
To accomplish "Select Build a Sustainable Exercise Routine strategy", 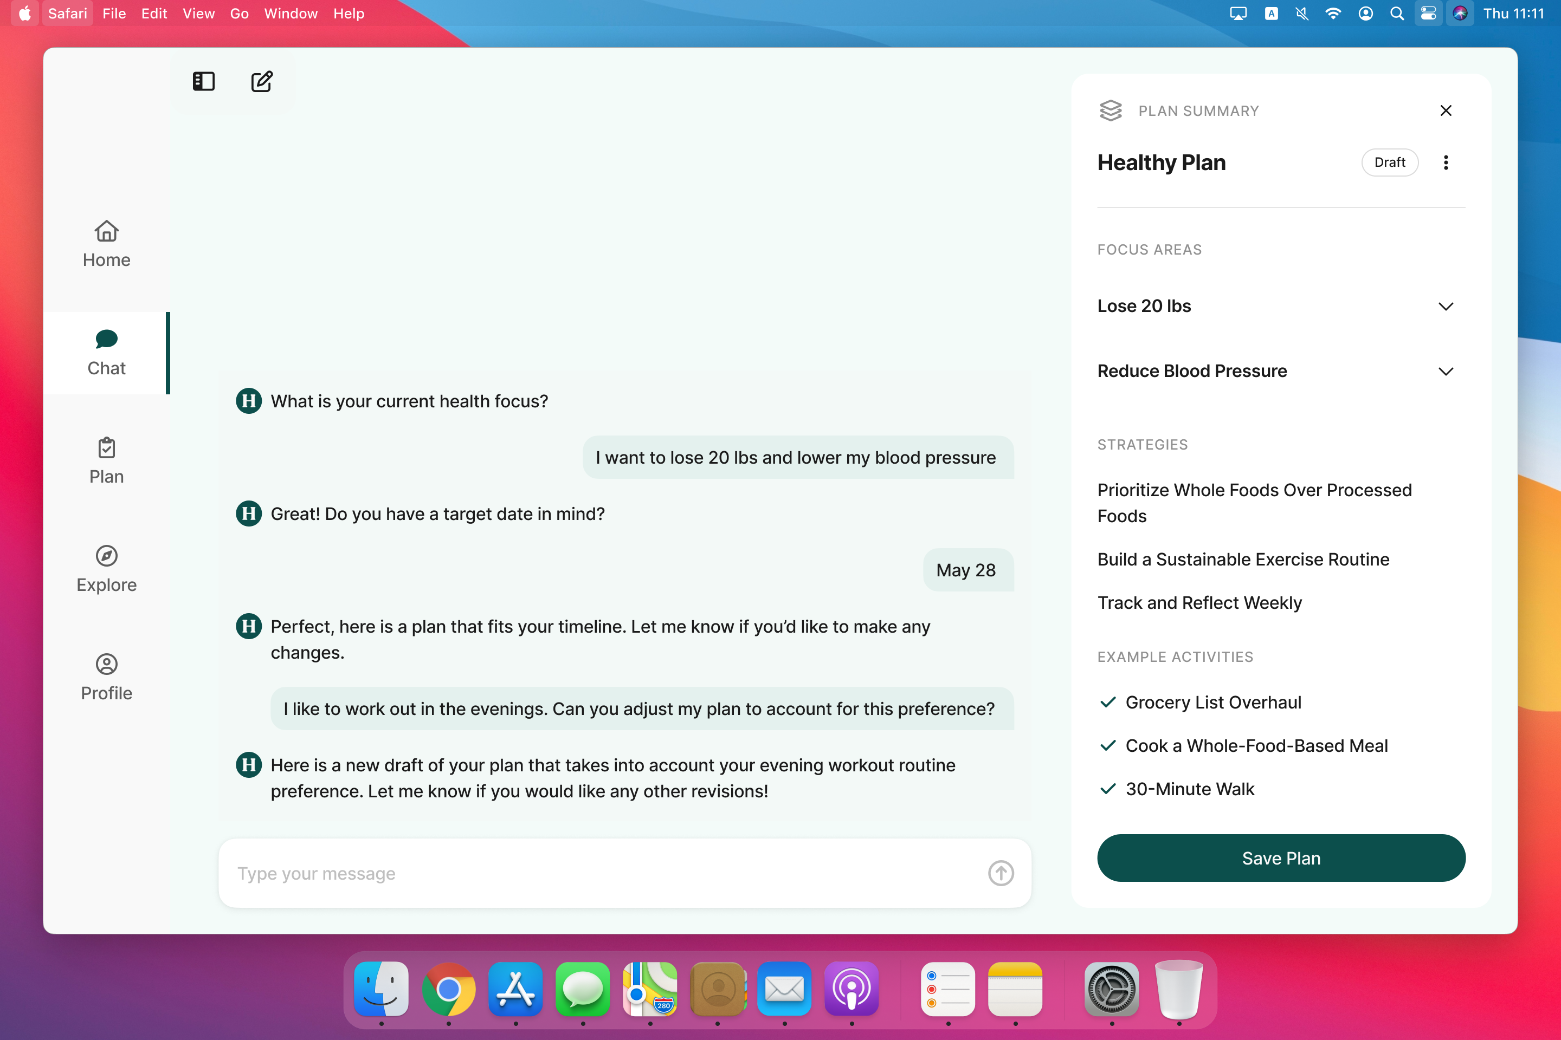I will (1243, 559).
